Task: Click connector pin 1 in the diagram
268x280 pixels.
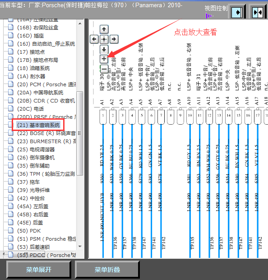Action: point(103,117)
